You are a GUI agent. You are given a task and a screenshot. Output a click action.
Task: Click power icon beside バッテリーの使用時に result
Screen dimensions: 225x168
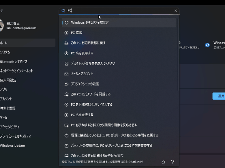pos(66,146)
